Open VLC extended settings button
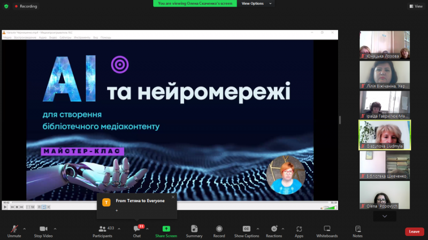428x240 pixels. 33,207
